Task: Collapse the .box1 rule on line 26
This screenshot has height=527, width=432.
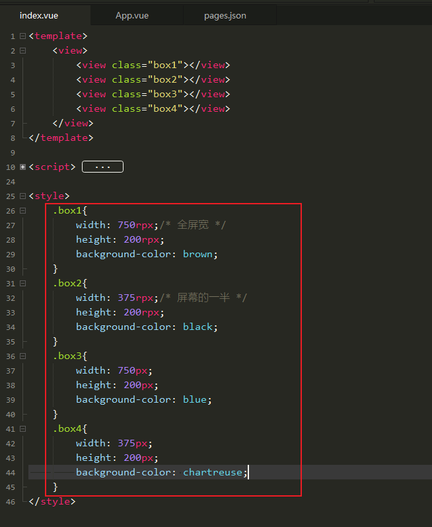Action: (23, 211)
